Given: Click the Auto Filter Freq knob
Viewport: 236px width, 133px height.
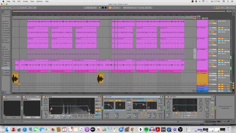Looking at the screenshot, I should coord(201,103).
